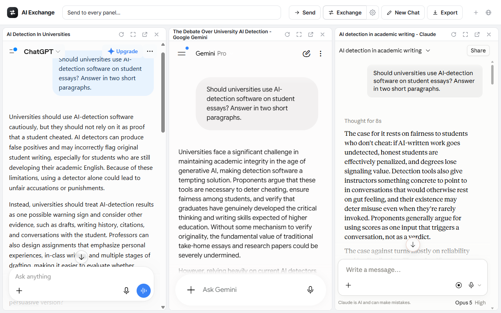Use the Gemini microphone
Image resolution: width=501 pixels, height=313 pixels.
[310, 290]
